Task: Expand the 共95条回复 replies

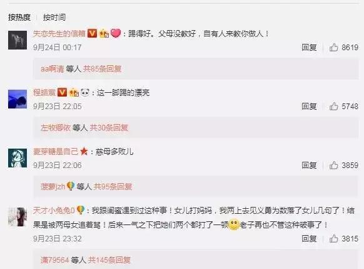Action: [x=113, y=187]
